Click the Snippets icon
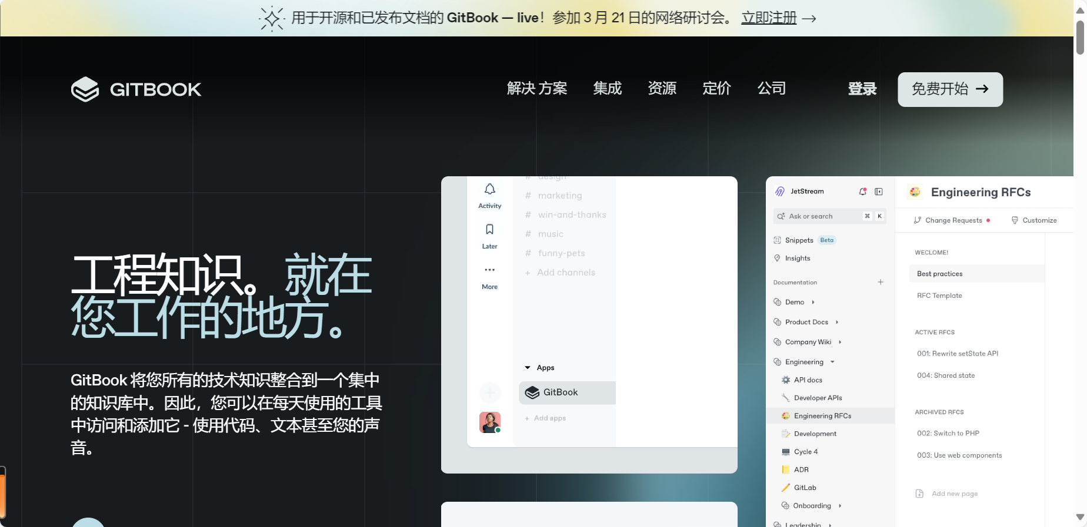Viewport: 1087px width, 527px height. 777,240
